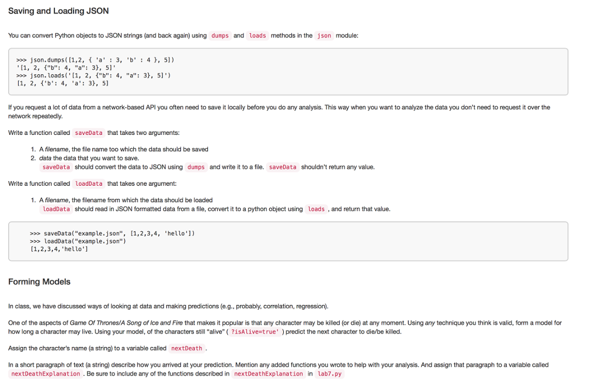The height and width of the screenshot is (389, 598).
Task: Click list item "data the data that you want to save."
Action: [89, 158]
